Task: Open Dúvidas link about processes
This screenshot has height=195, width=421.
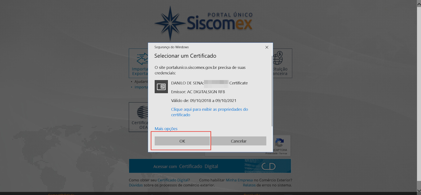Action: pyautogui.click(x=136, y=185)
